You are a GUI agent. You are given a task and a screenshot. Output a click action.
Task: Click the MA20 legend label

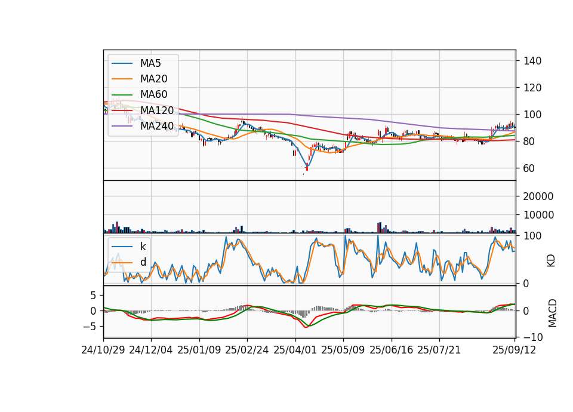(x=153, y=79)
